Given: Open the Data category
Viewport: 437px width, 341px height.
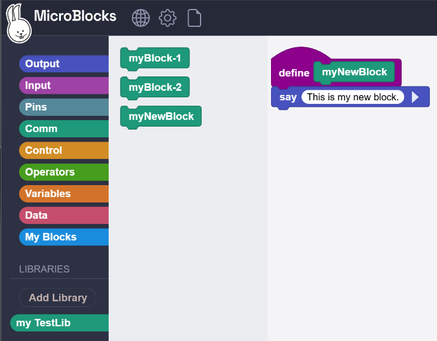Looking at the screenshot, I should click(64, 215).
